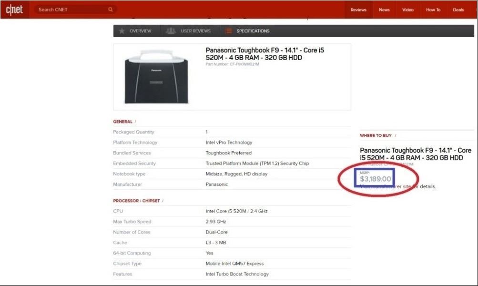The height and width of the screenshot is (286, 478).
Task: Open the Video section
Action: 407,10
